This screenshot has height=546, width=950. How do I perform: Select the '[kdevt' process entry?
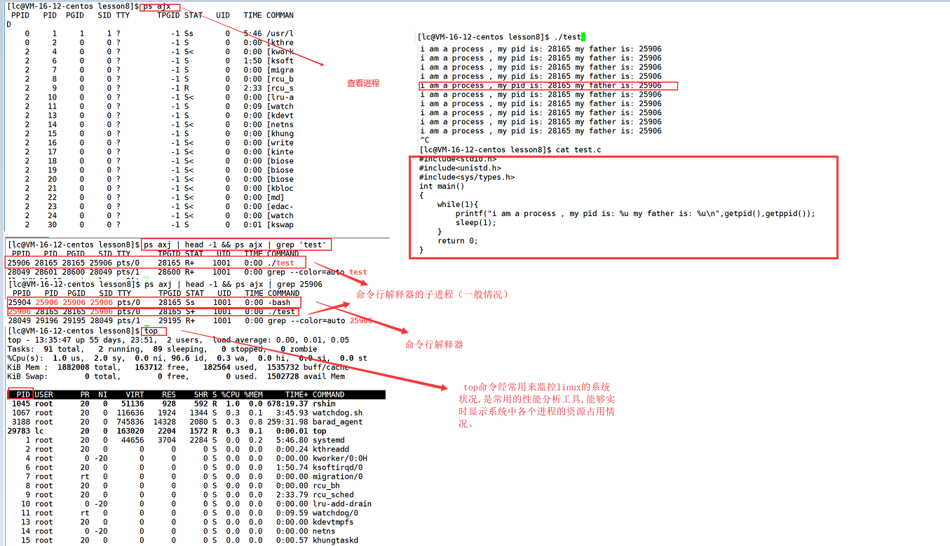tap(280, 116)
